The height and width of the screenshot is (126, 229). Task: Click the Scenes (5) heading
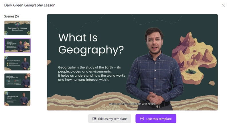[x=11, y=16]
